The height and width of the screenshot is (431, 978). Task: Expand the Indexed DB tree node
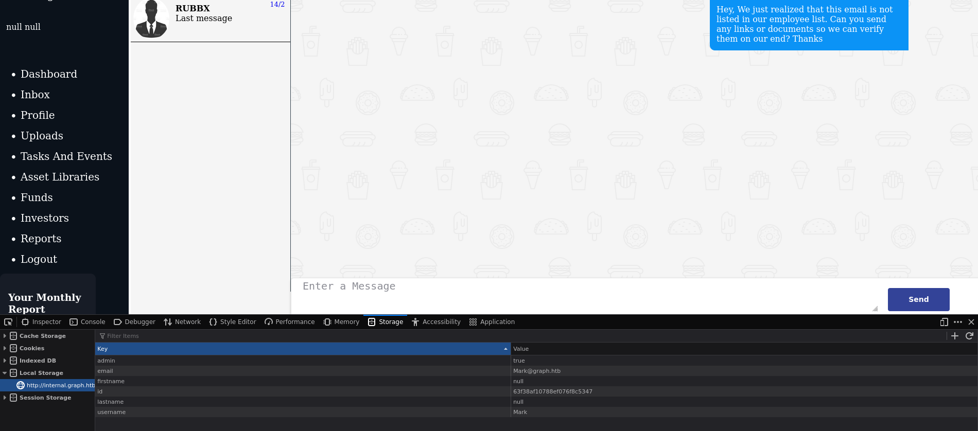tap(5, 361)
